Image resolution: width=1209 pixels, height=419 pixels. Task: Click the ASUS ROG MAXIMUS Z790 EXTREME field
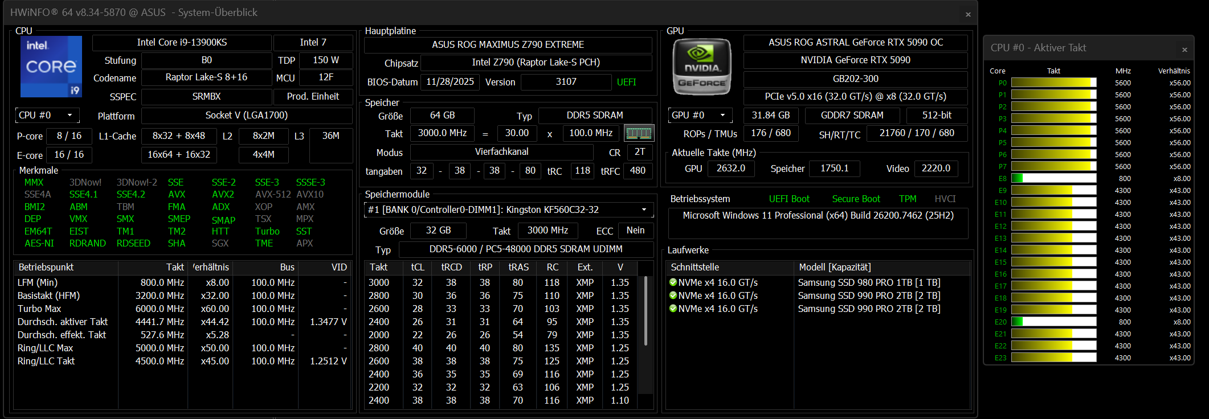tap(508, 45)
